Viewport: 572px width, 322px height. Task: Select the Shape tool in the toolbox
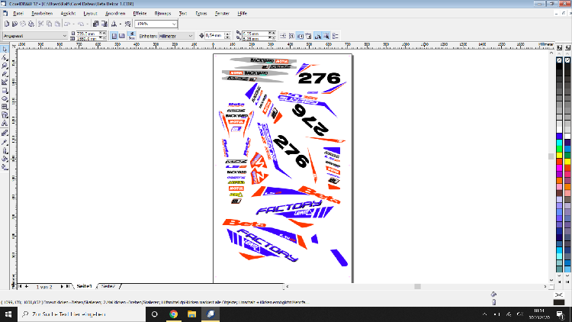5,57
